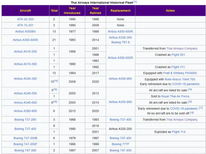Viewport: 206px width, 154px height.
Task: Click Thai Airways Company in Boeing 737-200 notes
Action: point(182,120)
